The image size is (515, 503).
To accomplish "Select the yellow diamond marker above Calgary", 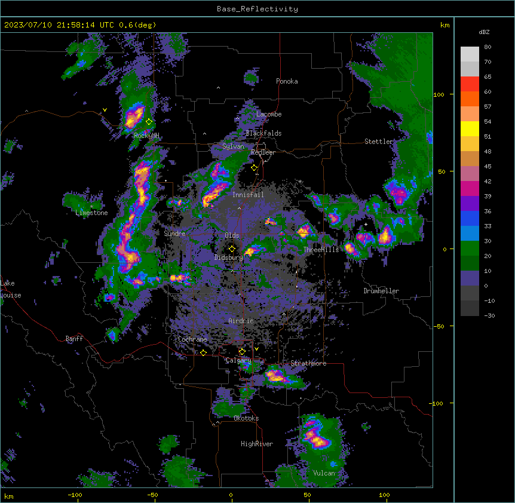I will [x=242, y=352].
